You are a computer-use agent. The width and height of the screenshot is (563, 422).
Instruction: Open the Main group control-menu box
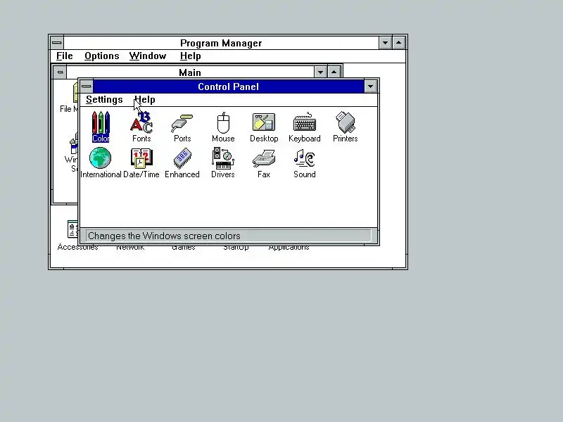click(x=60, y=72)
